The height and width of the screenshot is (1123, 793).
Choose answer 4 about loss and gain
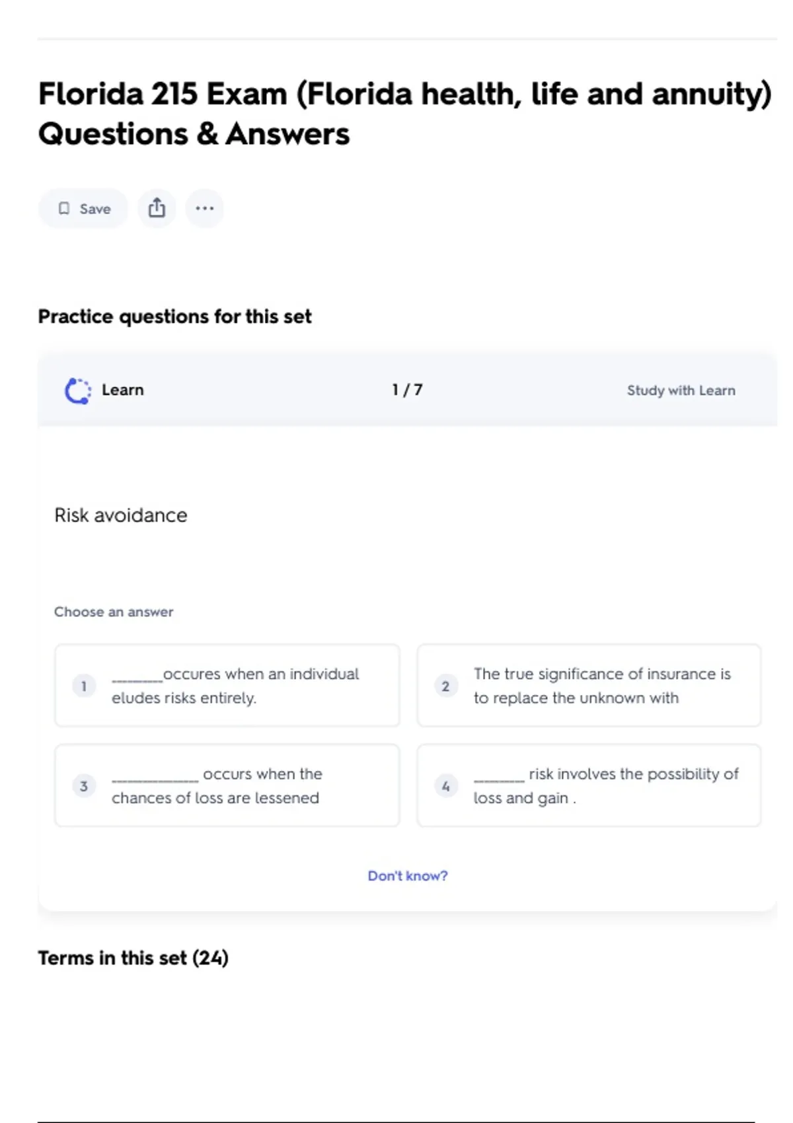coord(589,785)
